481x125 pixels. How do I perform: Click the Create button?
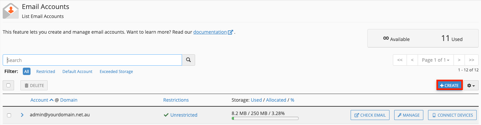click(x=449, y=86)
